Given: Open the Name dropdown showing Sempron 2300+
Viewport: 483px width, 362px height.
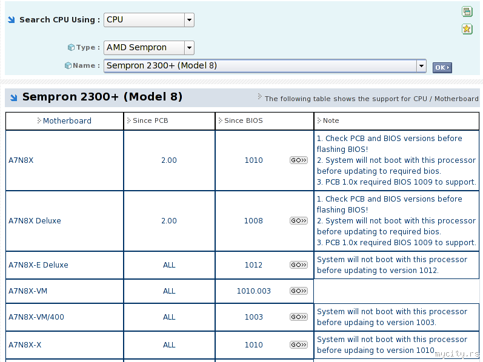Looking at the screenshot, I should click(265, 66).
